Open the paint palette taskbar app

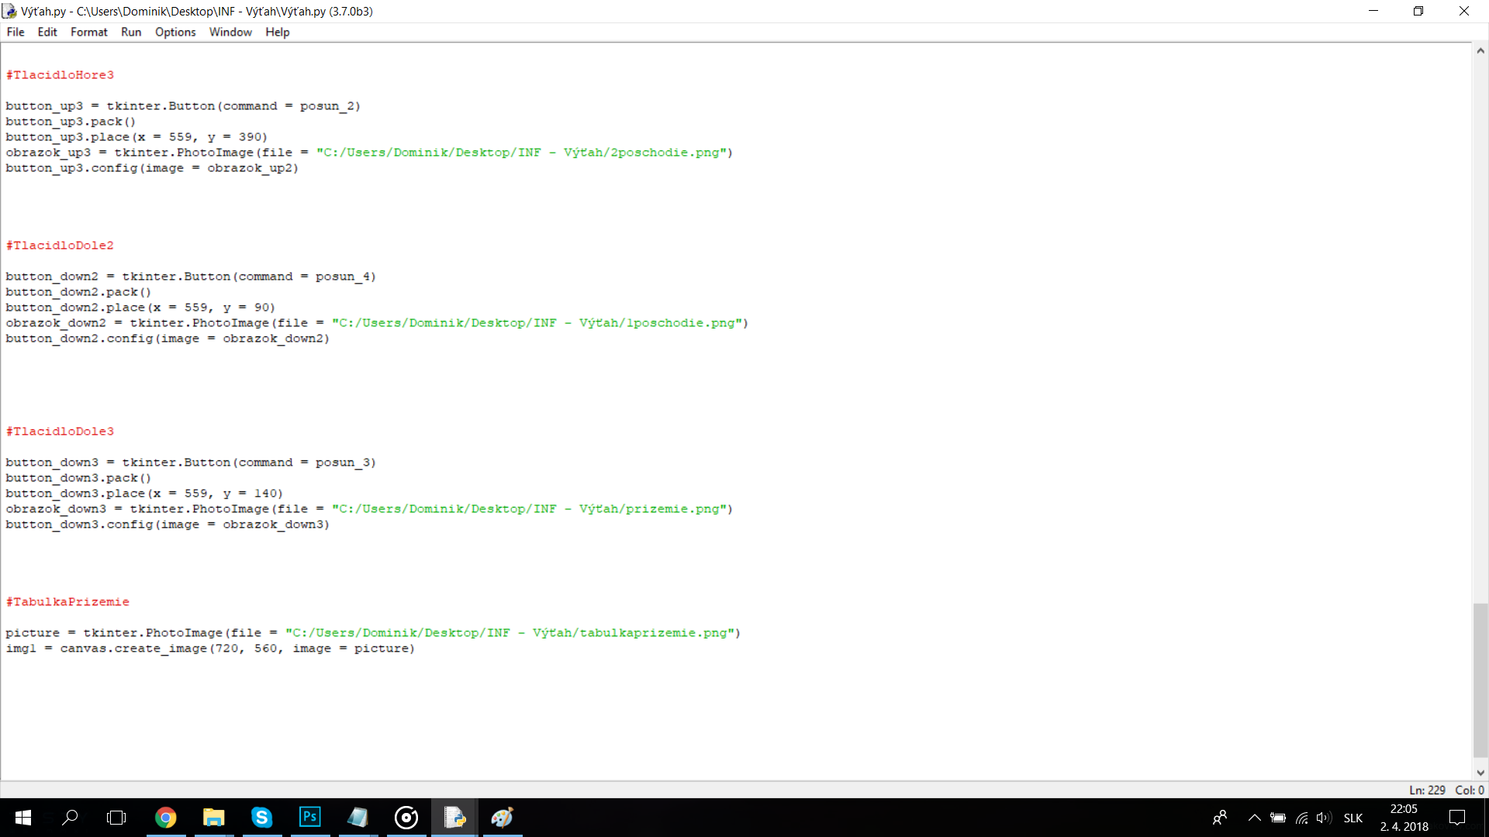[x=503, y=818]
